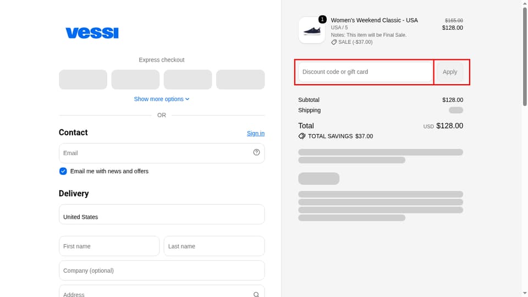Click the fourth express checkout button
Screen dimensions: 528x297
(240, 79)
